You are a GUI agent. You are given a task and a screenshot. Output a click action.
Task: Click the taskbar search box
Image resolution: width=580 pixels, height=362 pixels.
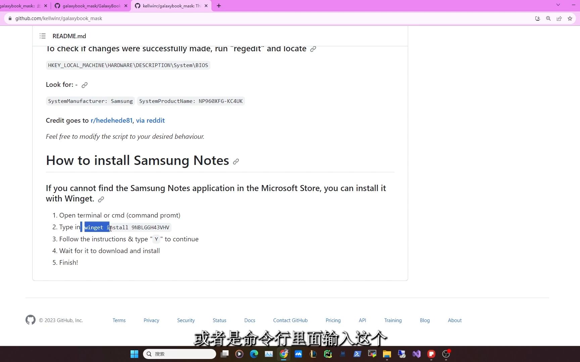(180, 354)
